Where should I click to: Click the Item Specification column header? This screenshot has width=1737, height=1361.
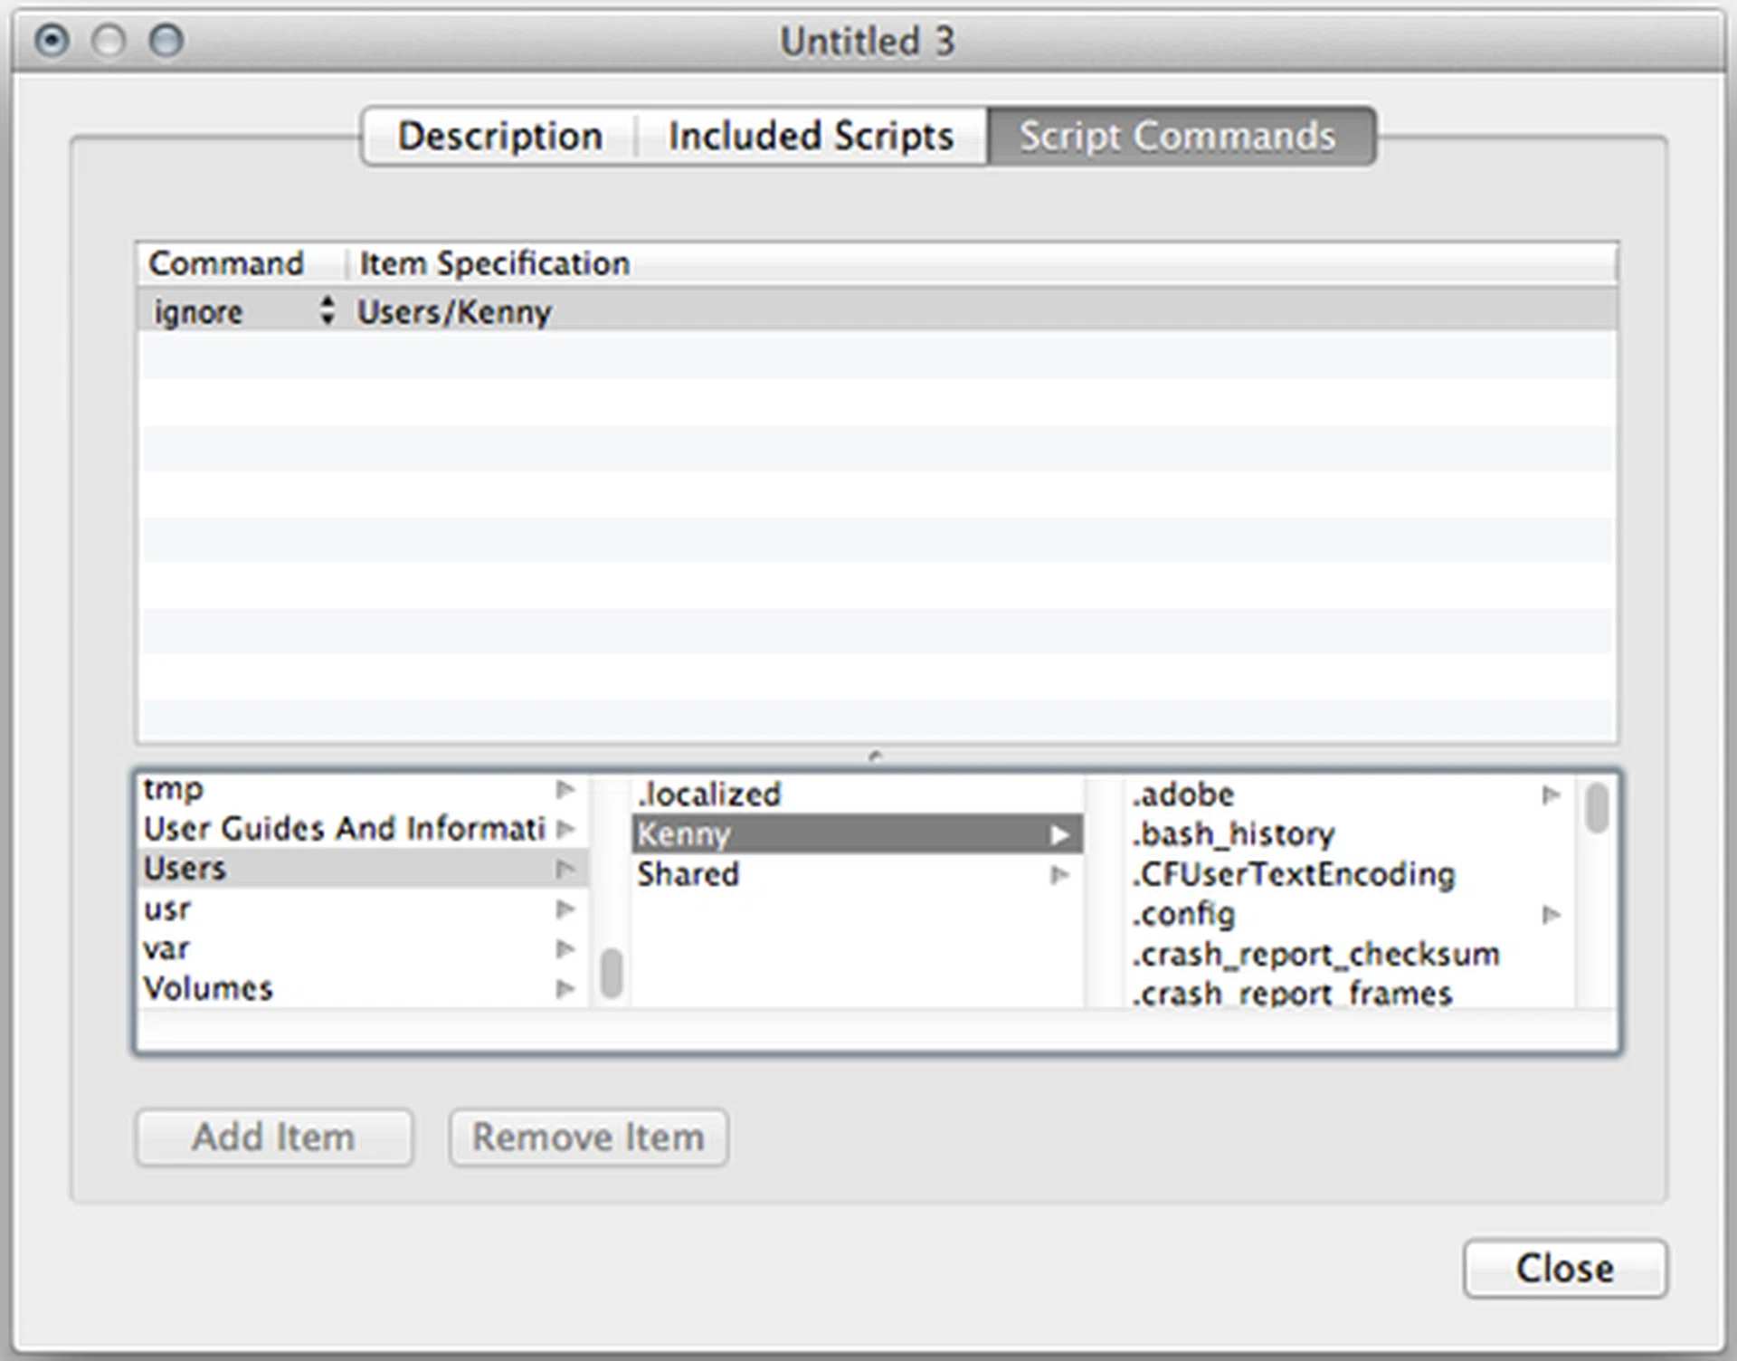[x=494, y=263]
